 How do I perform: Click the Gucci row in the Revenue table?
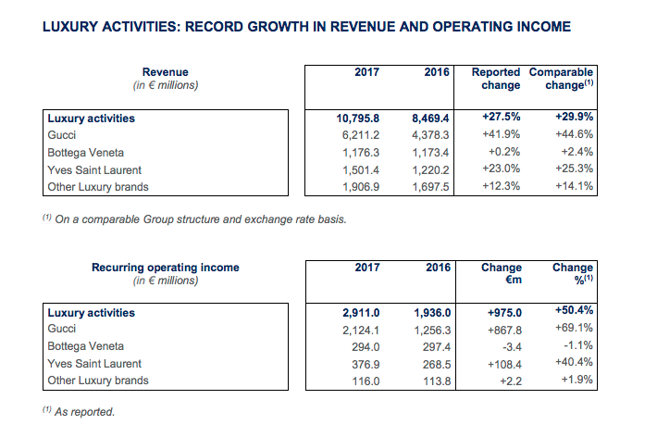[62, 135]
